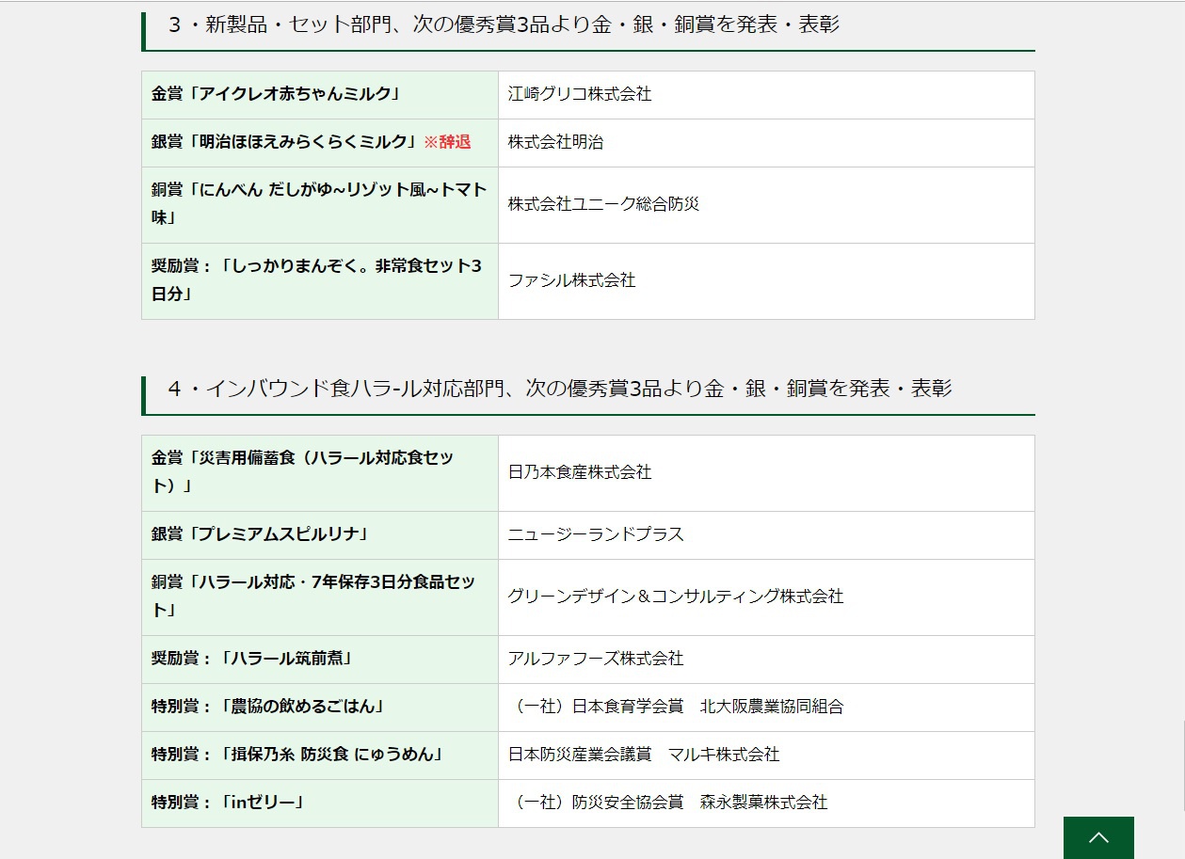Select the cell 特別賞：「農協の飲めるごはん」
Image resolution: width=1185 pixels, height=859 pixels.
(x=320, y=708)
